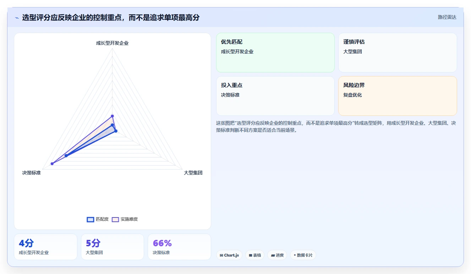
Task: Toggle the 实施难度 legend item
Action: 125,219
